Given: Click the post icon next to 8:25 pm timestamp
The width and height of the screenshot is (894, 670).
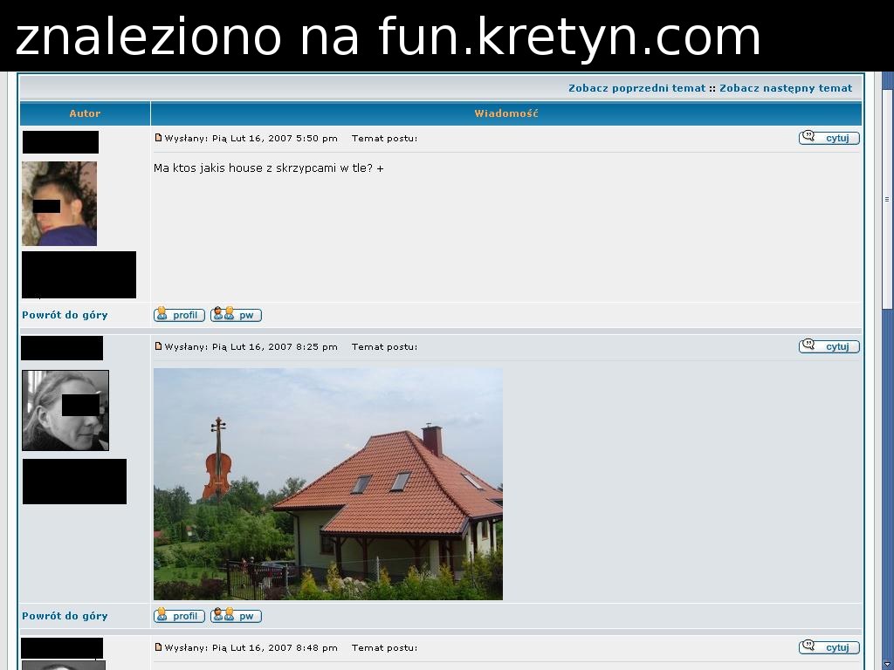Looking at the screenshot, I should tap(159, 346).
